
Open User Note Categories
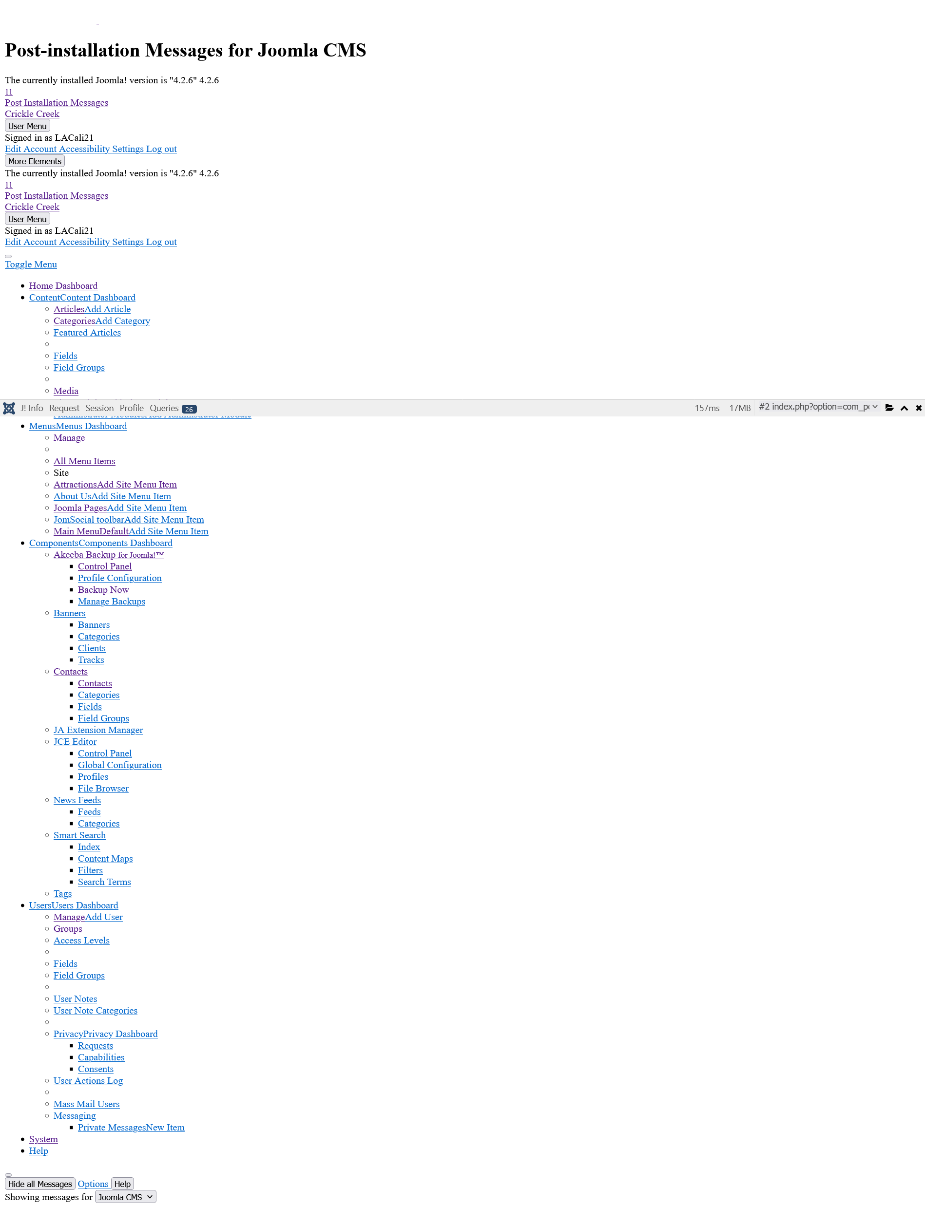95,1010
